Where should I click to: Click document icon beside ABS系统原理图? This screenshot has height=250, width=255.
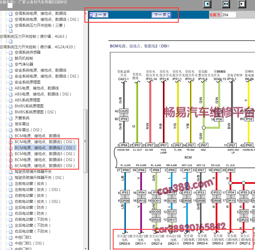pyautogui.click(x=11, y=101)
